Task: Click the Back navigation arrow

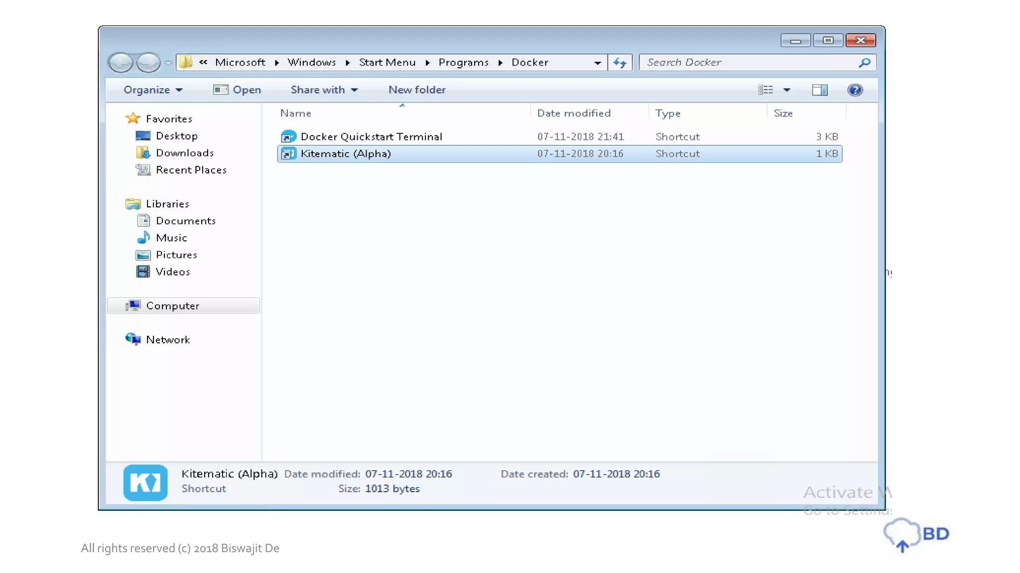Action: click(121, 63)
